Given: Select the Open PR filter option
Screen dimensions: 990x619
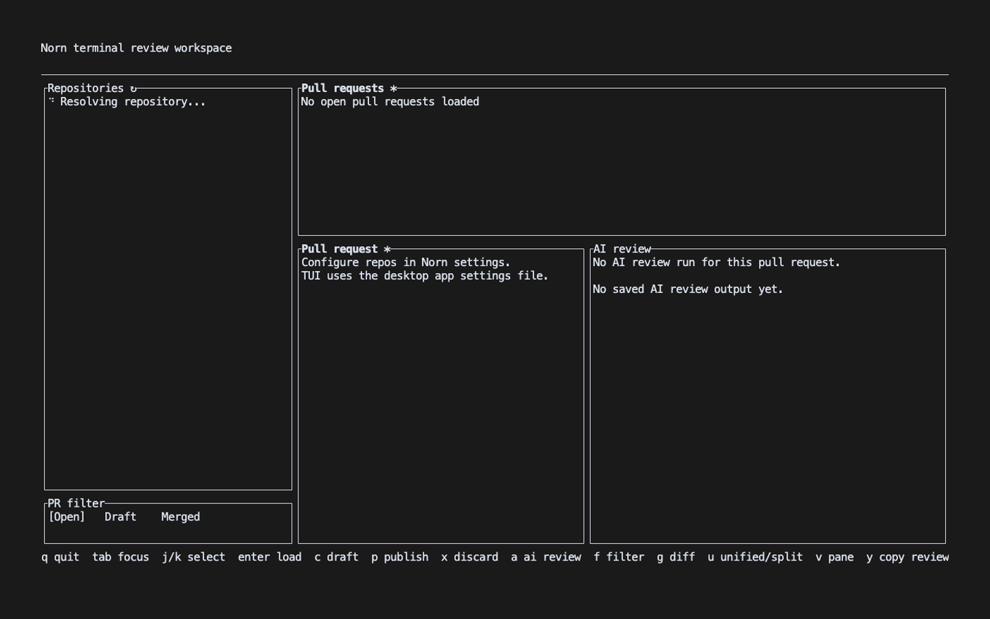Looking at the screenshot, I should click(x=67, y=517).
